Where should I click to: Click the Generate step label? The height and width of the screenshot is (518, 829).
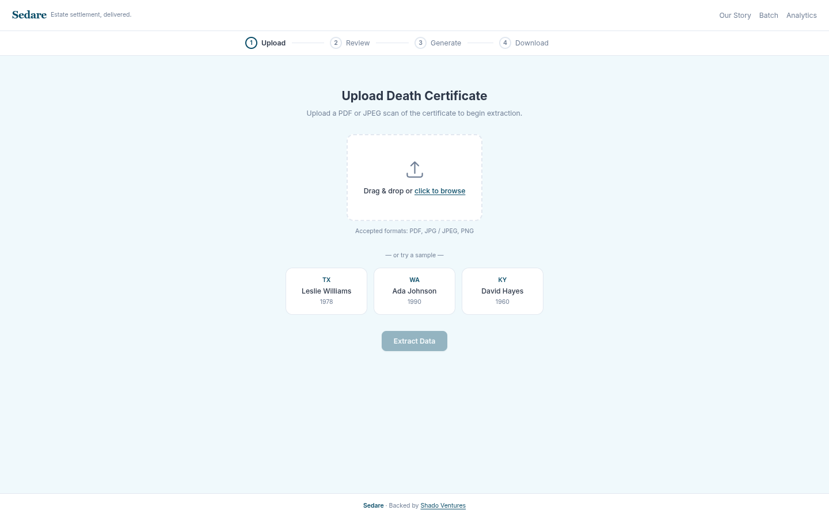(x=446, y=43)
